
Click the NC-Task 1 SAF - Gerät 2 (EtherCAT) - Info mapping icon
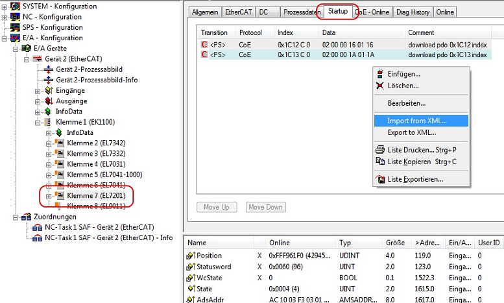point(37,238)
